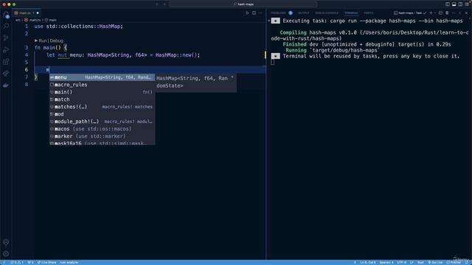Image resolution: width=472 pixels, height=265 pixels.
Task: Click the terminal task status icon beside Executing
Action: (275, 21)
